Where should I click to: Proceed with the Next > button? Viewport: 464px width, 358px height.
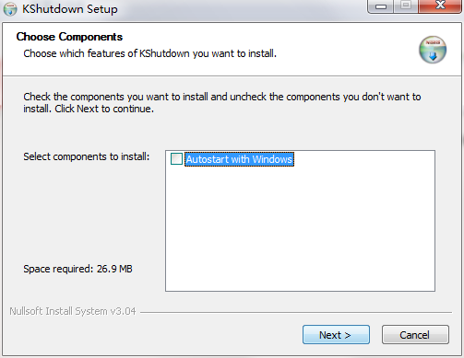tap(336, 335)
